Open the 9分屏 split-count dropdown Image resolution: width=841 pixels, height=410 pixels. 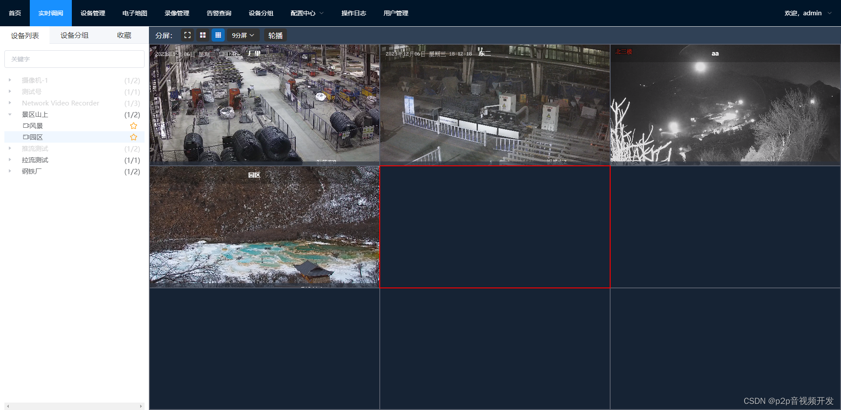243,35
